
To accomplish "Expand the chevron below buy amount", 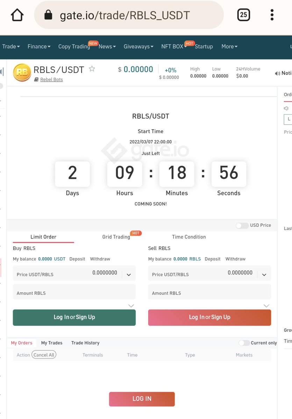I will point(131,306).
